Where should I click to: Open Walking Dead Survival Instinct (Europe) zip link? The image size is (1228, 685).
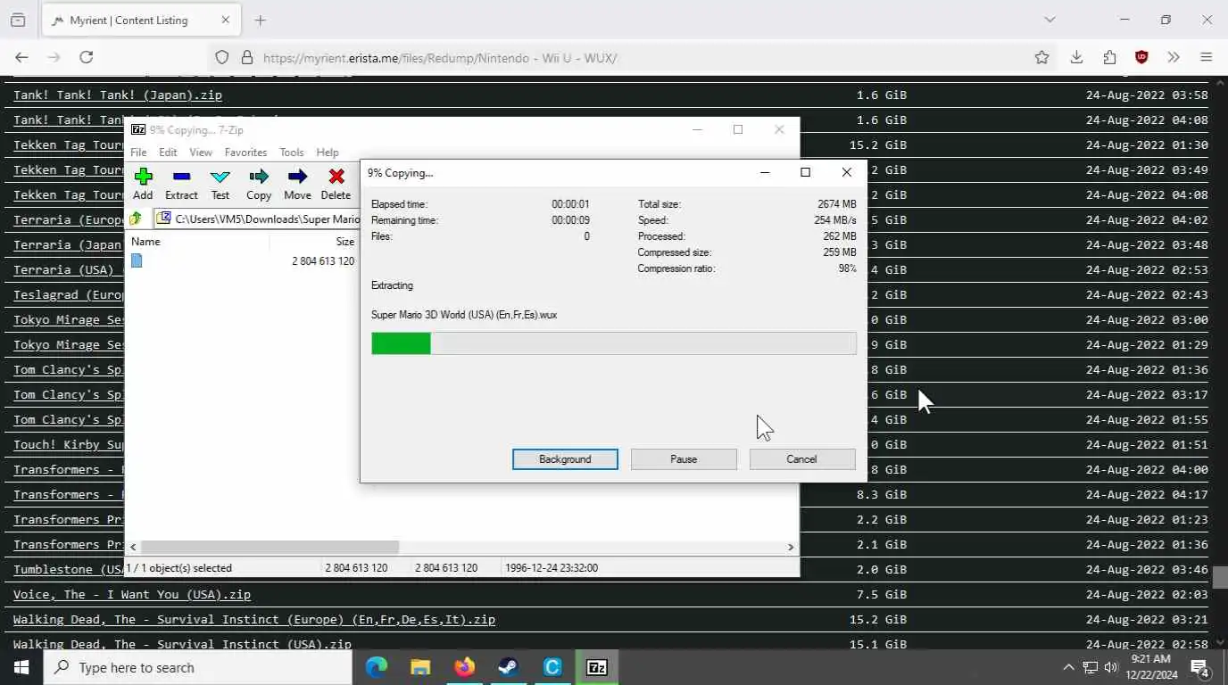point(254,619)
